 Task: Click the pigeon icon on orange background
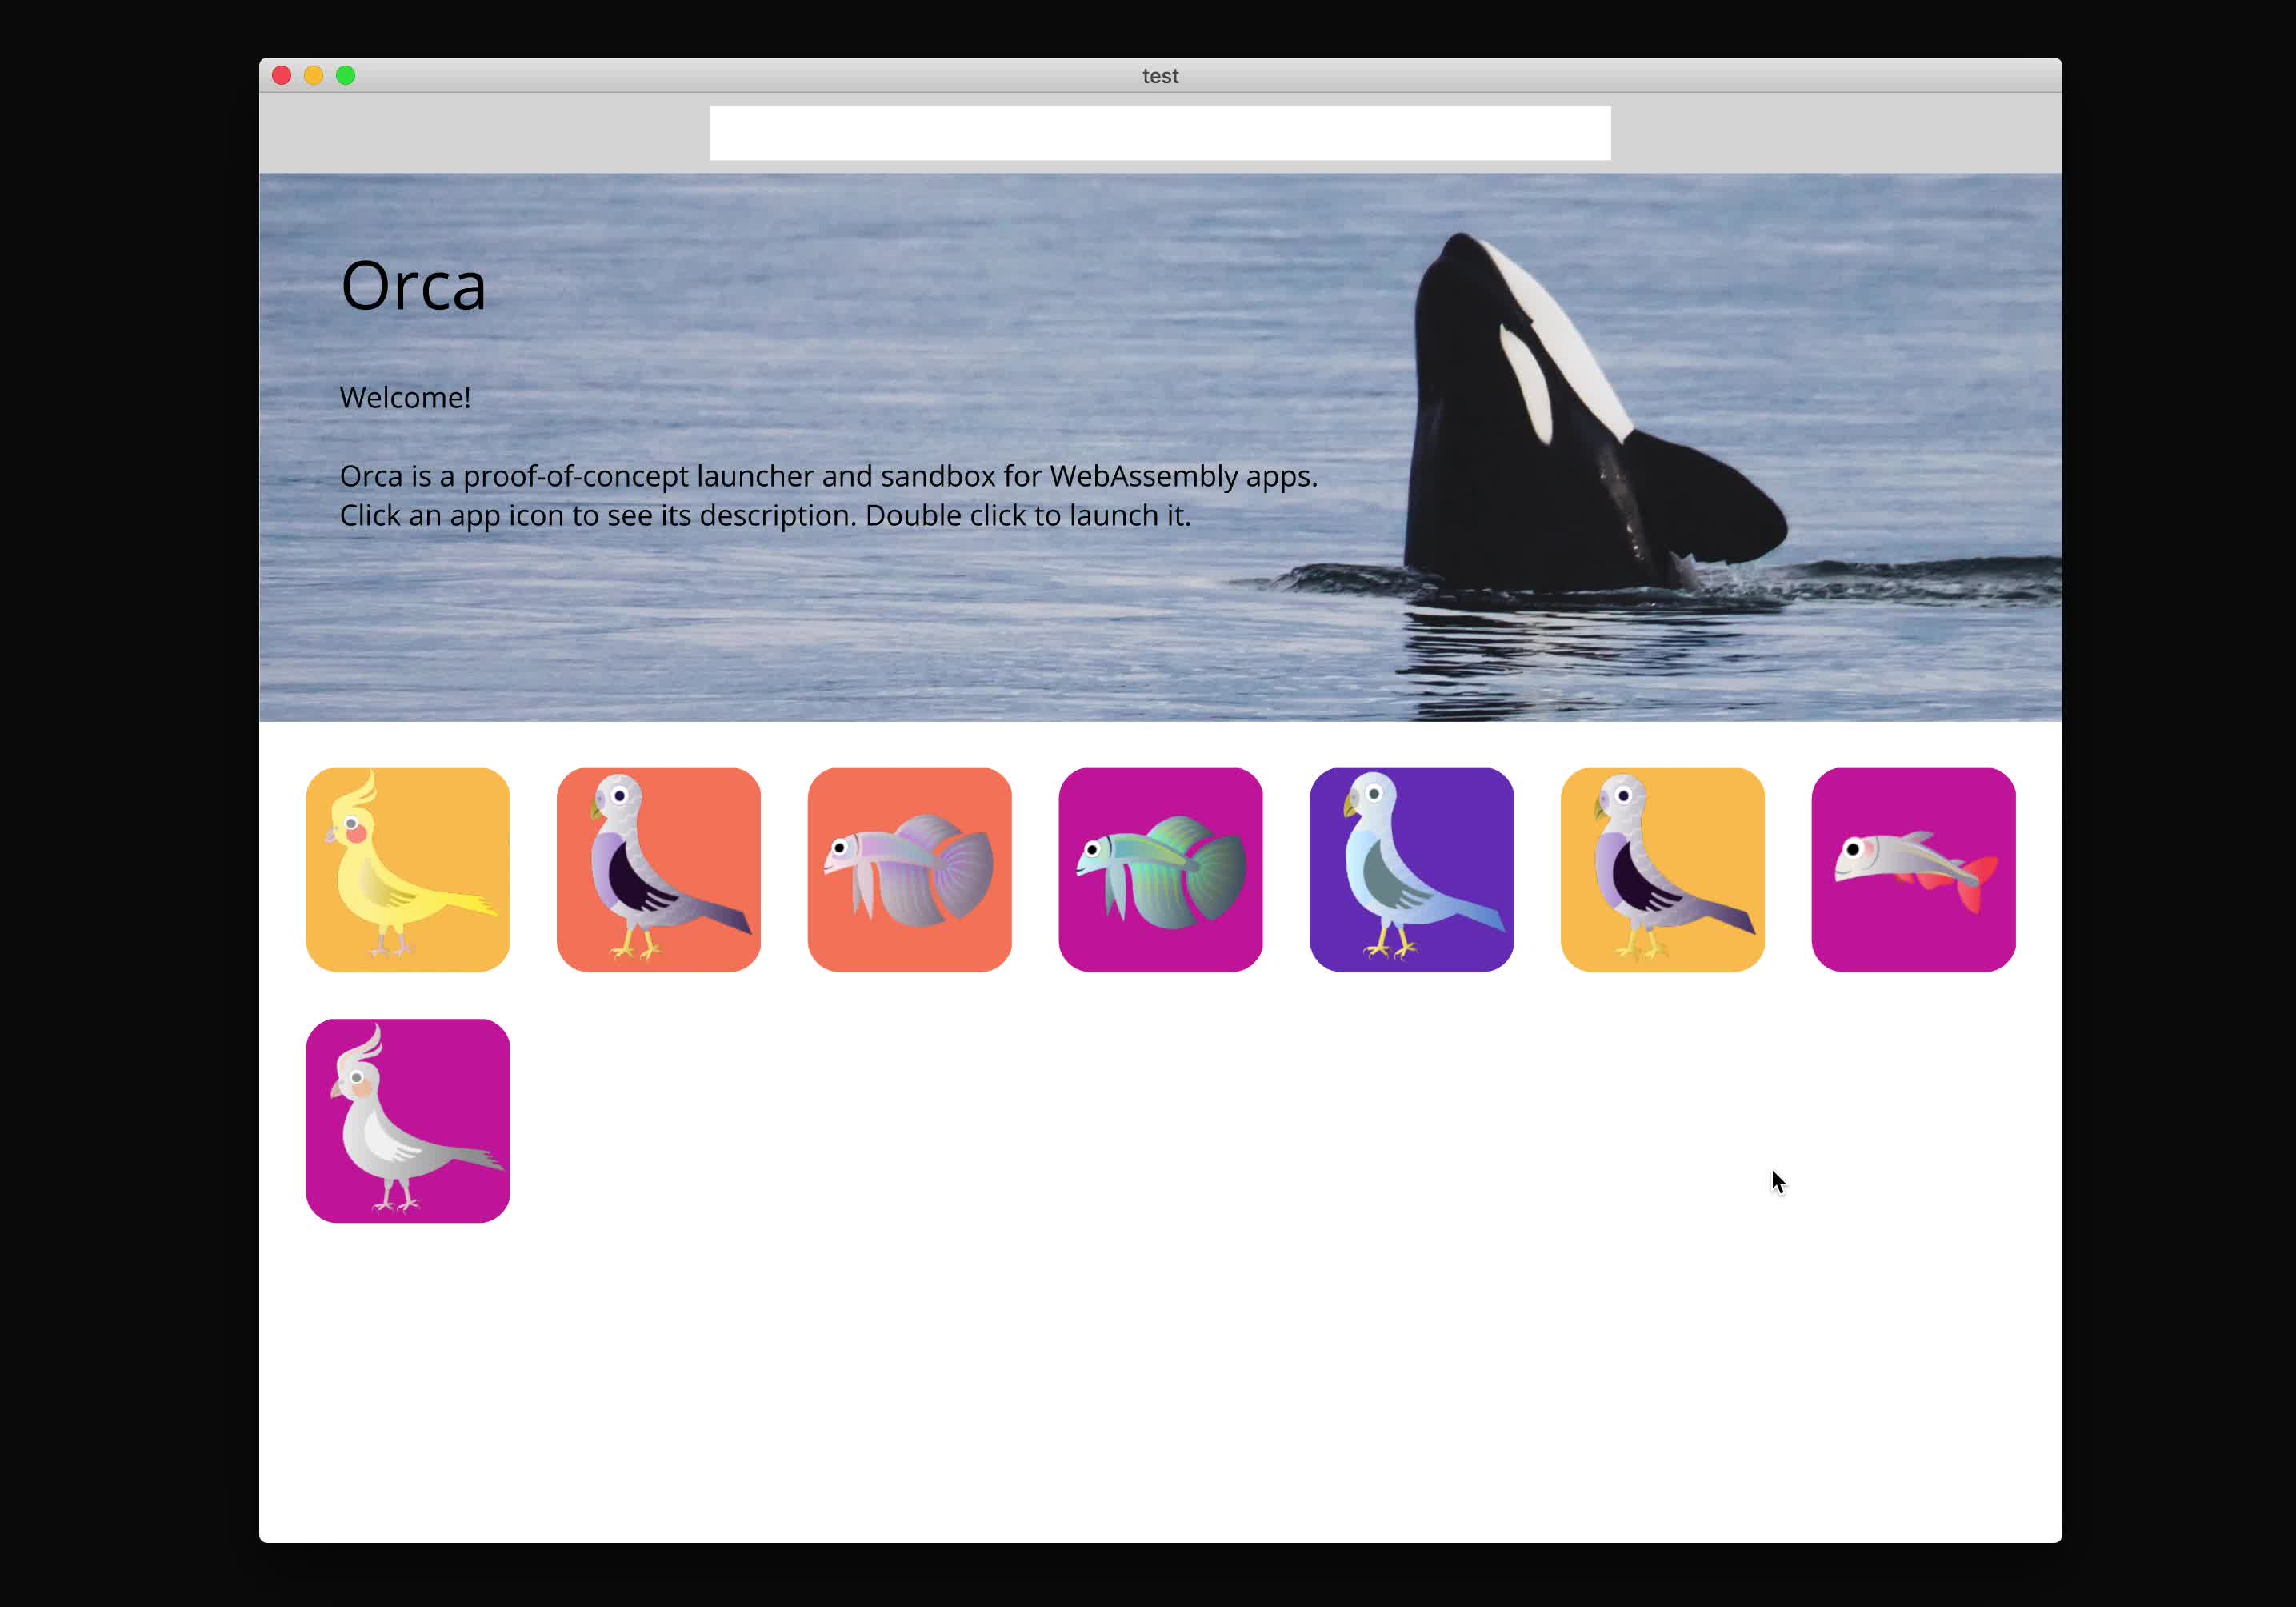click(x=658, y=868)
